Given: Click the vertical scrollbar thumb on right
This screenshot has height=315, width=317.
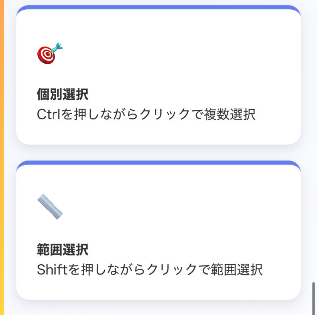Looking at the screenshot, I should pyautogui.click(x=313, y=295).
